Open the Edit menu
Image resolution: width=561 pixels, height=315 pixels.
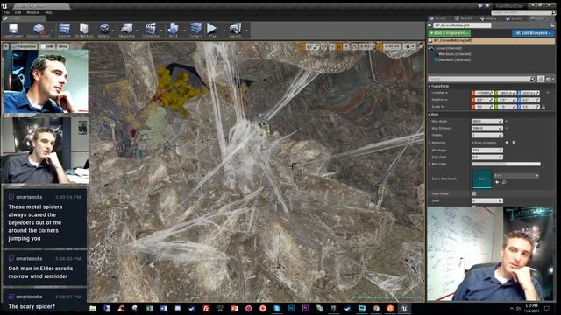pos(18,12)
